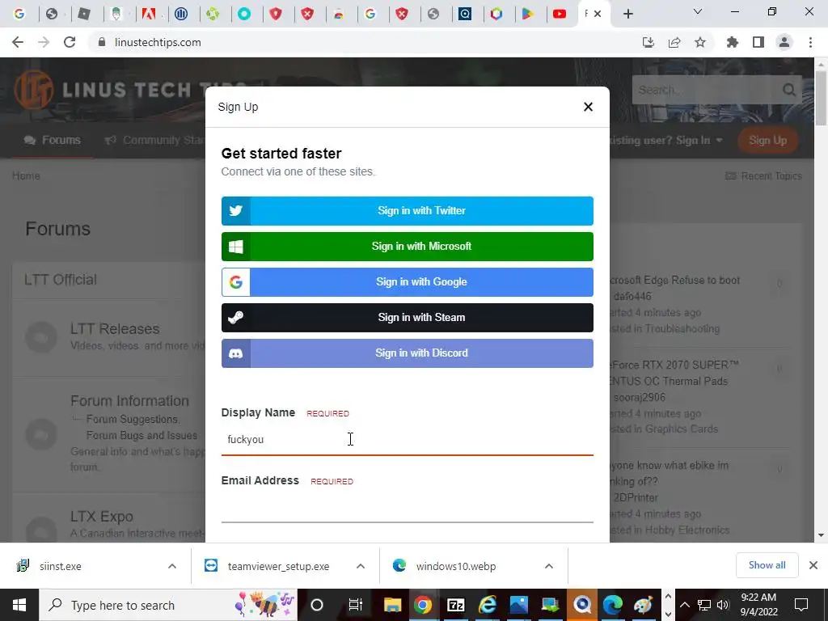Switch to the first Google tab

19,14
